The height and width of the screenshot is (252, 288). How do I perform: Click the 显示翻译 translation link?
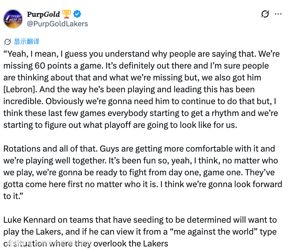27,42
